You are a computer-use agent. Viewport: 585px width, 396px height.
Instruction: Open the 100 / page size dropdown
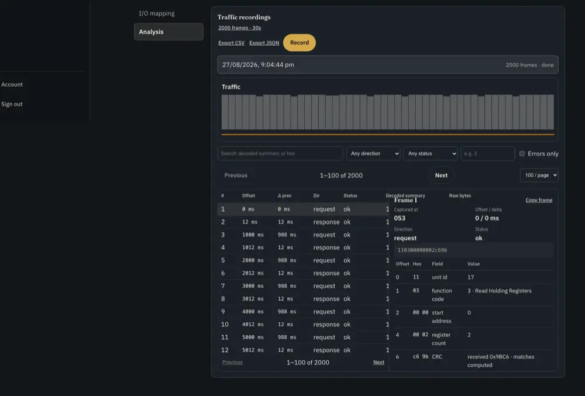point(539,175)
